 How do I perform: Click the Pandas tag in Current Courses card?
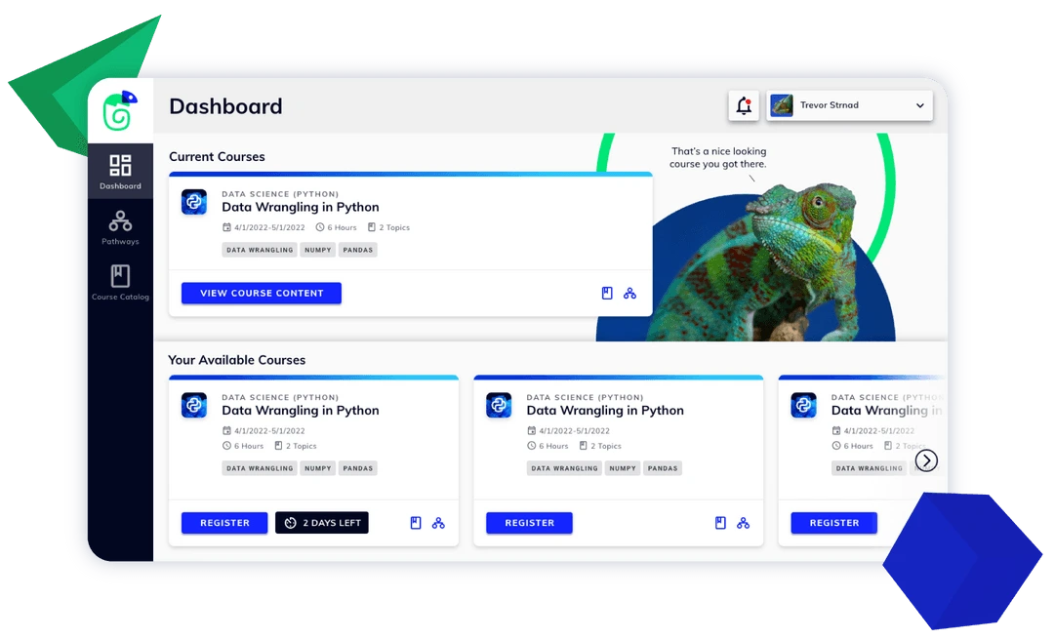pyautogui.click(x=357, y=250)
